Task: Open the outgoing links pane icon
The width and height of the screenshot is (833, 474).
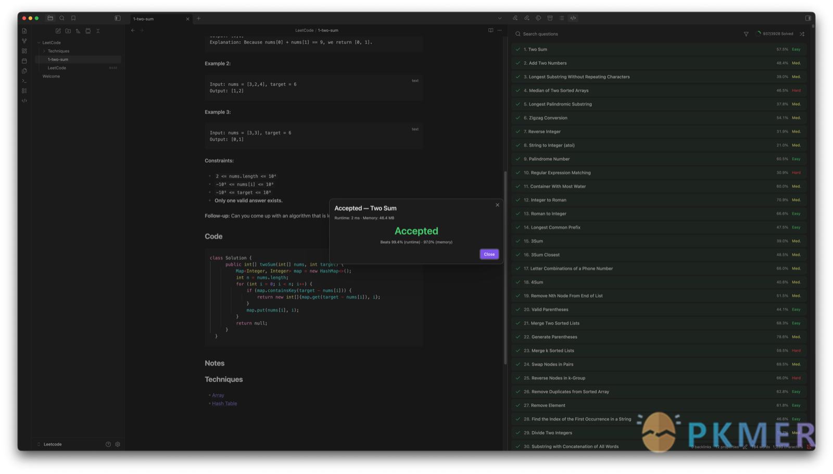Action: [x=527, y=18]
